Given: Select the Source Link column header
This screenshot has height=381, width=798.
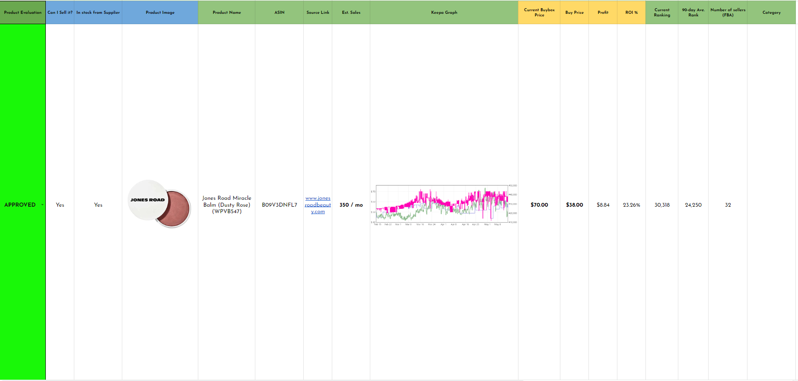Looking at the screenshot, I should pyautogui.click(x=318, y=13).
